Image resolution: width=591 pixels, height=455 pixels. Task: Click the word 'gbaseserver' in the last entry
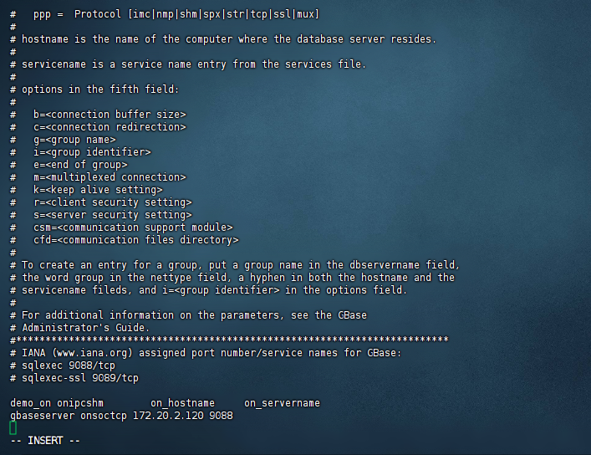point(42,415)
